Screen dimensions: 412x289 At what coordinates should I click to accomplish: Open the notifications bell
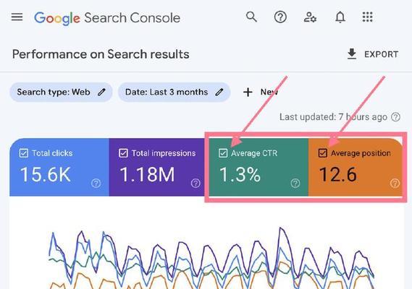(x=340, y=17)
